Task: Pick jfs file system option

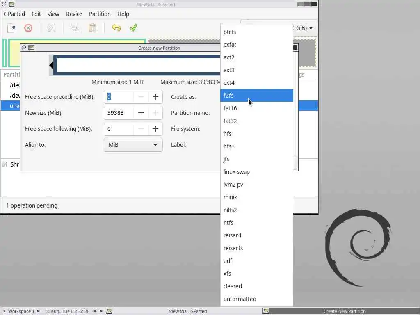Action: click(x=257, y=159)
